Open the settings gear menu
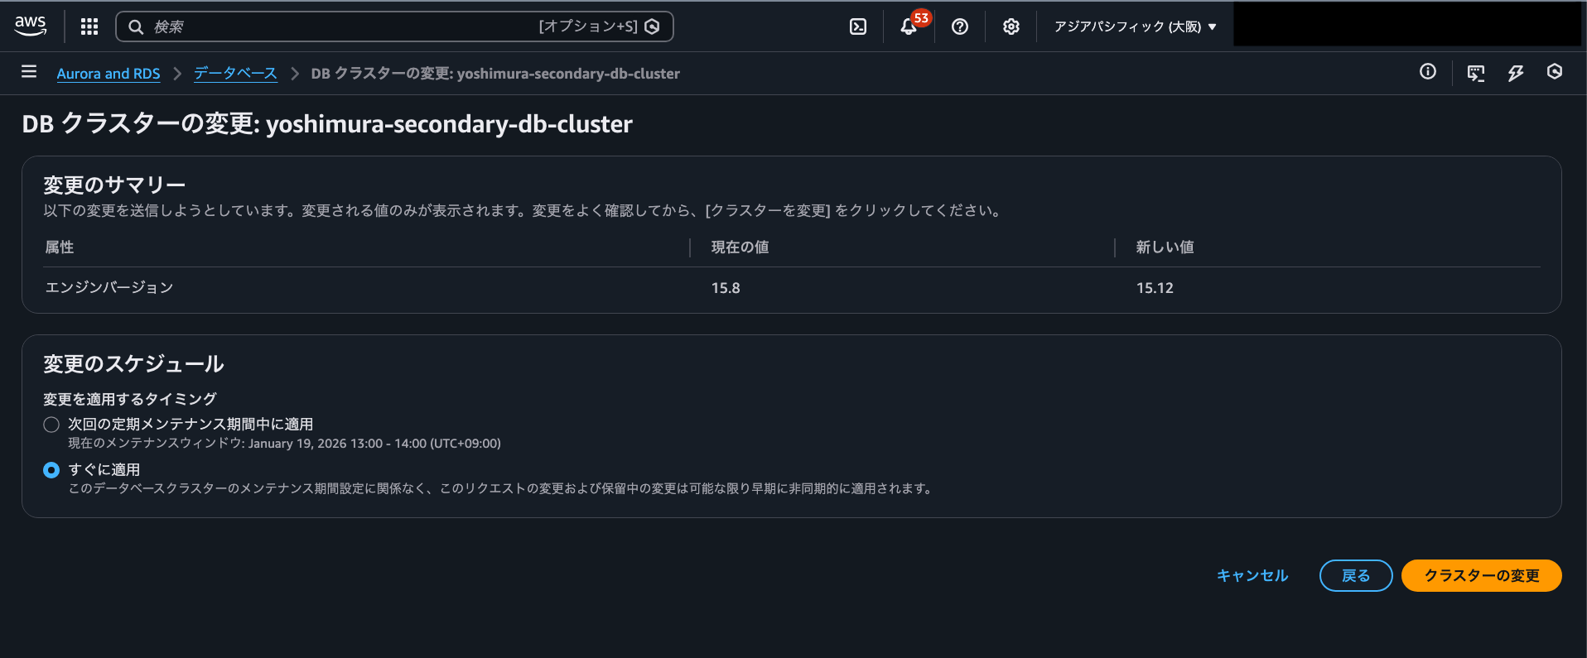The width and height of the screenshot is (1587, 658). pyautogui.click(x=1011, y=26)
